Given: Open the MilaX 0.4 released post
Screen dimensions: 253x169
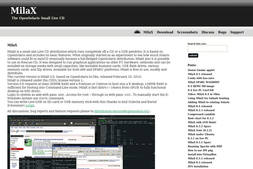Looking at the screenshot, I should pos(200,106).
